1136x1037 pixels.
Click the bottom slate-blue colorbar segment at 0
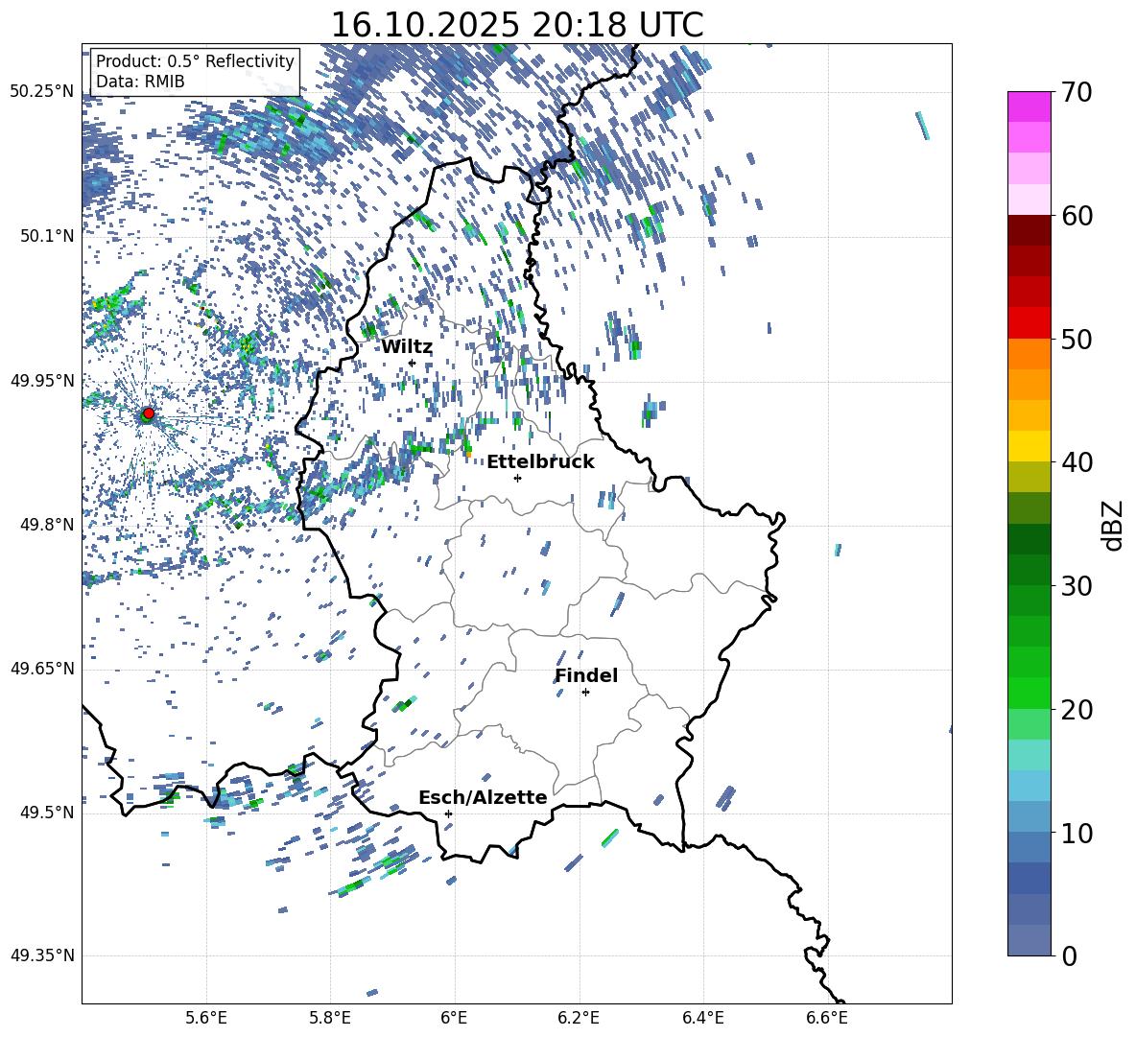pyautogui.click(x=1029, y=940)
